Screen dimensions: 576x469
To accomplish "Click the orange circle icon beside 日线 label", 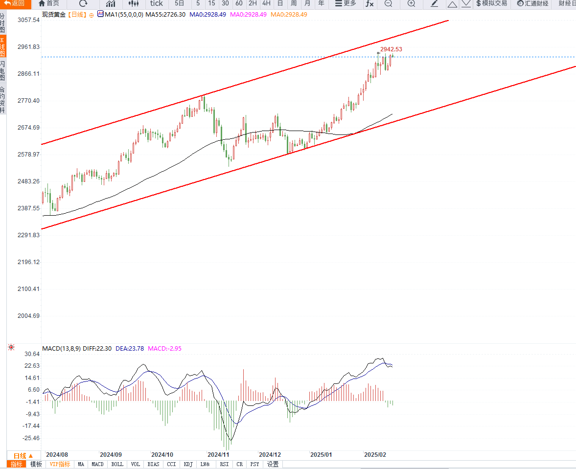I will coord(92,16).
